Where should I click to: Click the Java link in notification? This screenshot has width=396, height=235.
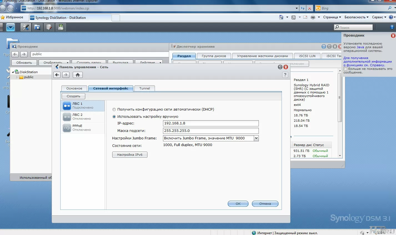360,47
